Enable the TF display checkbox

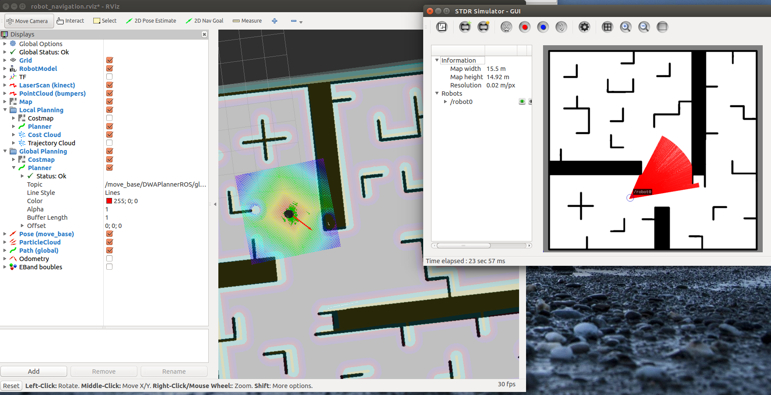pos(109,77)
